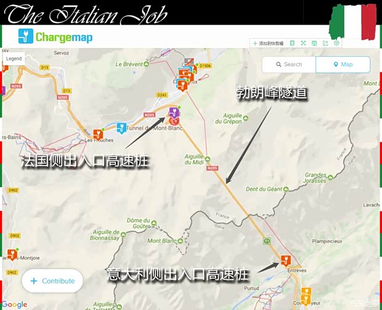This screenshot has height=310, width=382.
Task: Click the 添加到快剪辑 add-to-clip button
Action: 267,44
